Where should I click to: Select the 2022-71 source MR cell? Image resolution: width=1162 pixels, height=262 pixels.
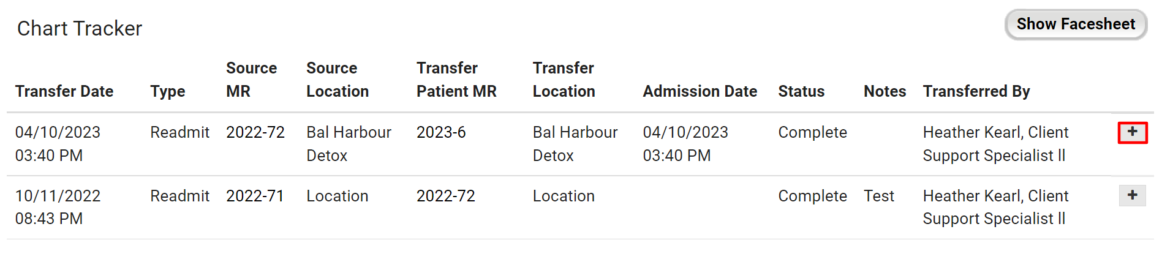(x=255, y=196)
